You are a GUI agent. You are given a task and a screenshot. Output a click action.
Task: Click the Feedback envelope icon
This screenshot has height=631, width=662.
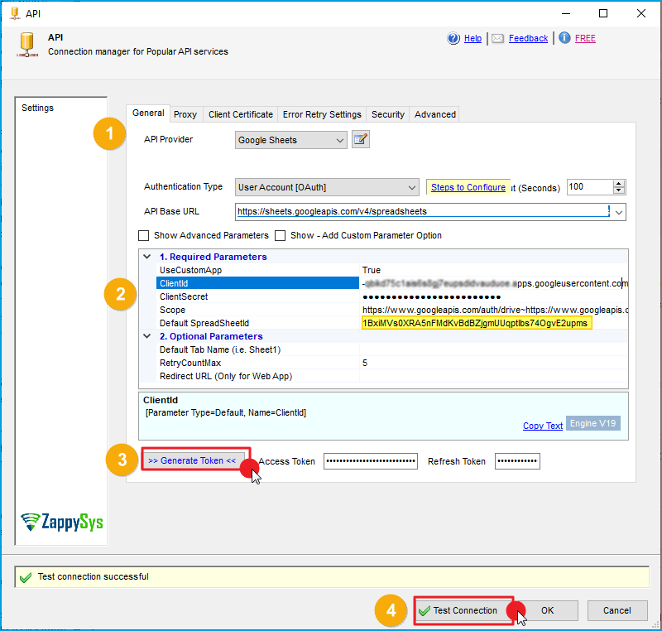tap(497, 38)
